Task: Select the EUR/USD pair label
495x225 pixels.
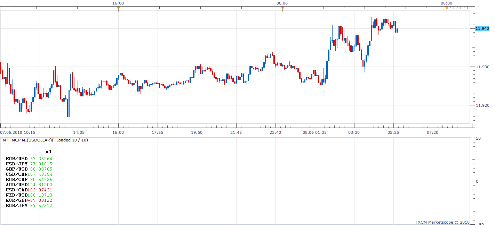Action: pyautogui.click(x=17, y=158)
